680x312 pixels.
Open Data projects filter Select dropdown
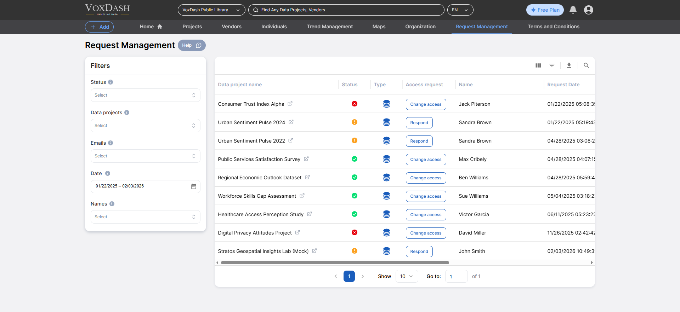pos(146,126)
